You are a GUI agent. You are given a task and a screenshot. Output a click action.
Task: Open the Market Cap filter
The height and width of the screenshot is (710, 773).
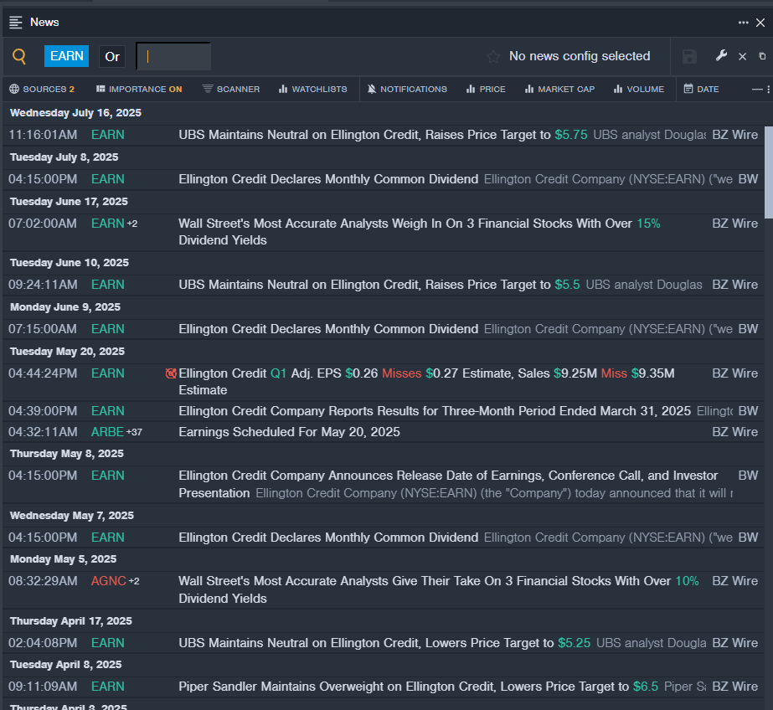click(559, 90)
